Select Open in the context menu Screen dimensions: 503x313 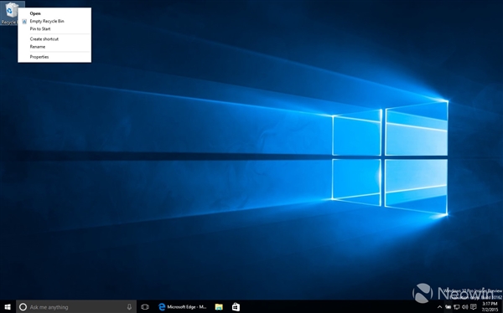tap(54, 13)
